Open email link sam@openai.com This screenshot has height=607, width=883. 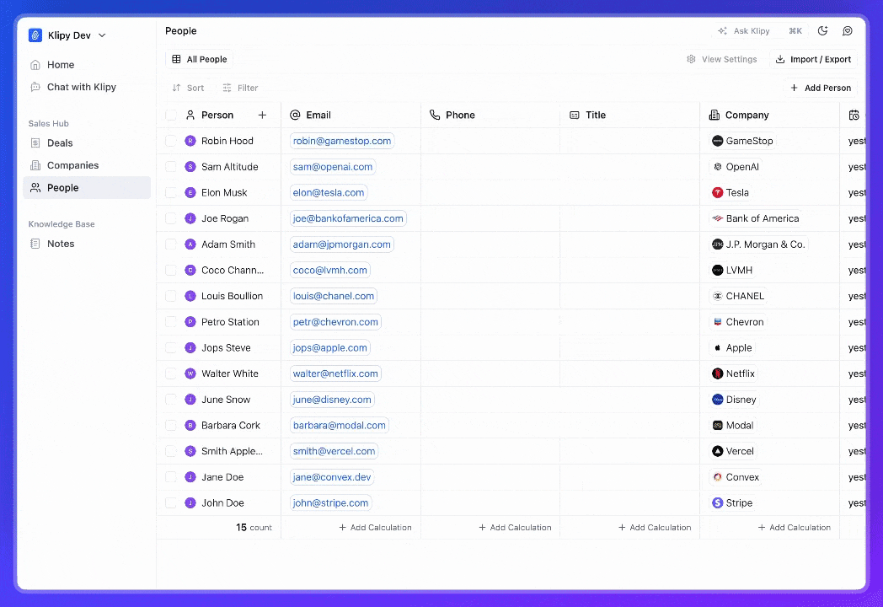pos(333,167)
